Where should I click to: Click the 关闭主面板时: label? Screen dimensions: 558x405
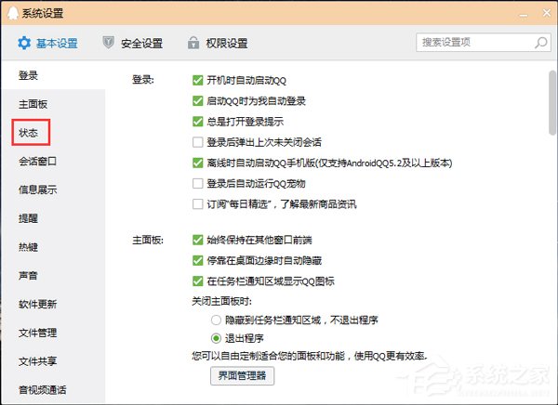click(x=221, y=302)
